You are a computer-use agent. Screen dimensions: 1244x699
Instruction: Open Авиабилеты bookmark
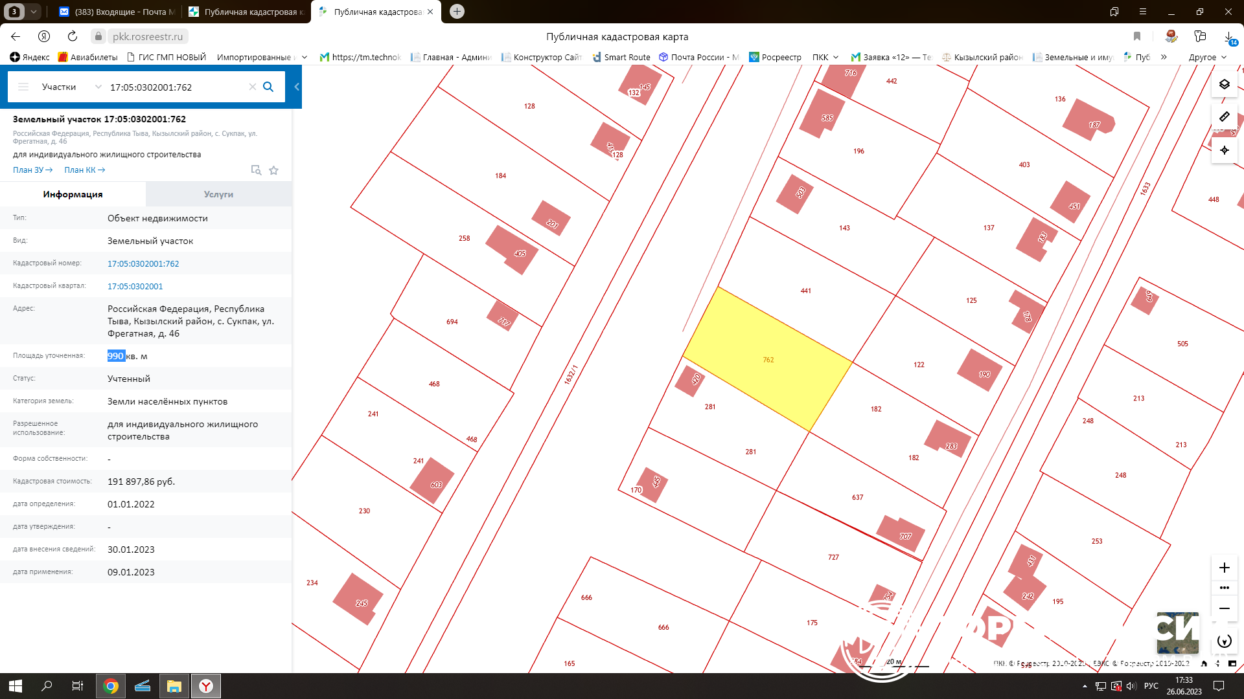click(x=87, y=57)
